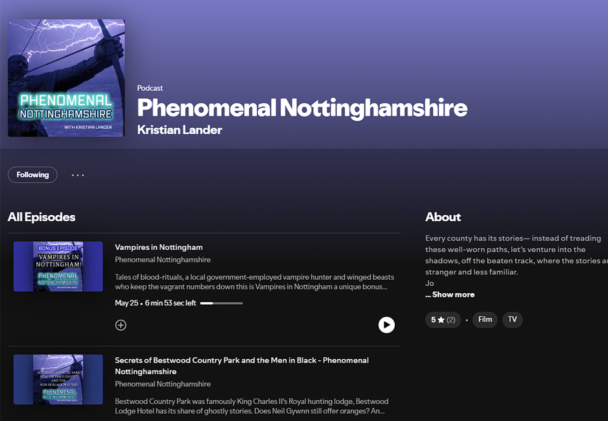Click the Vampires in Nottingham episode description
The width and height of the screenshot is (608, 421).
[254, 282]
